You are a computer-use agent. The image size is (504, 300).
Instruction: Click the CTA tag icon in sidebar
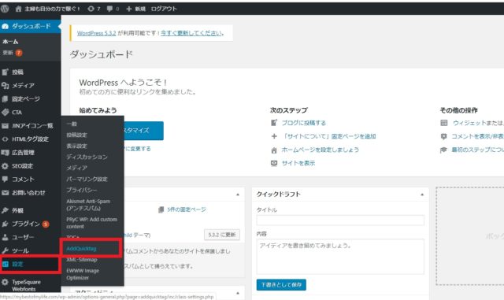pos(5,113)
